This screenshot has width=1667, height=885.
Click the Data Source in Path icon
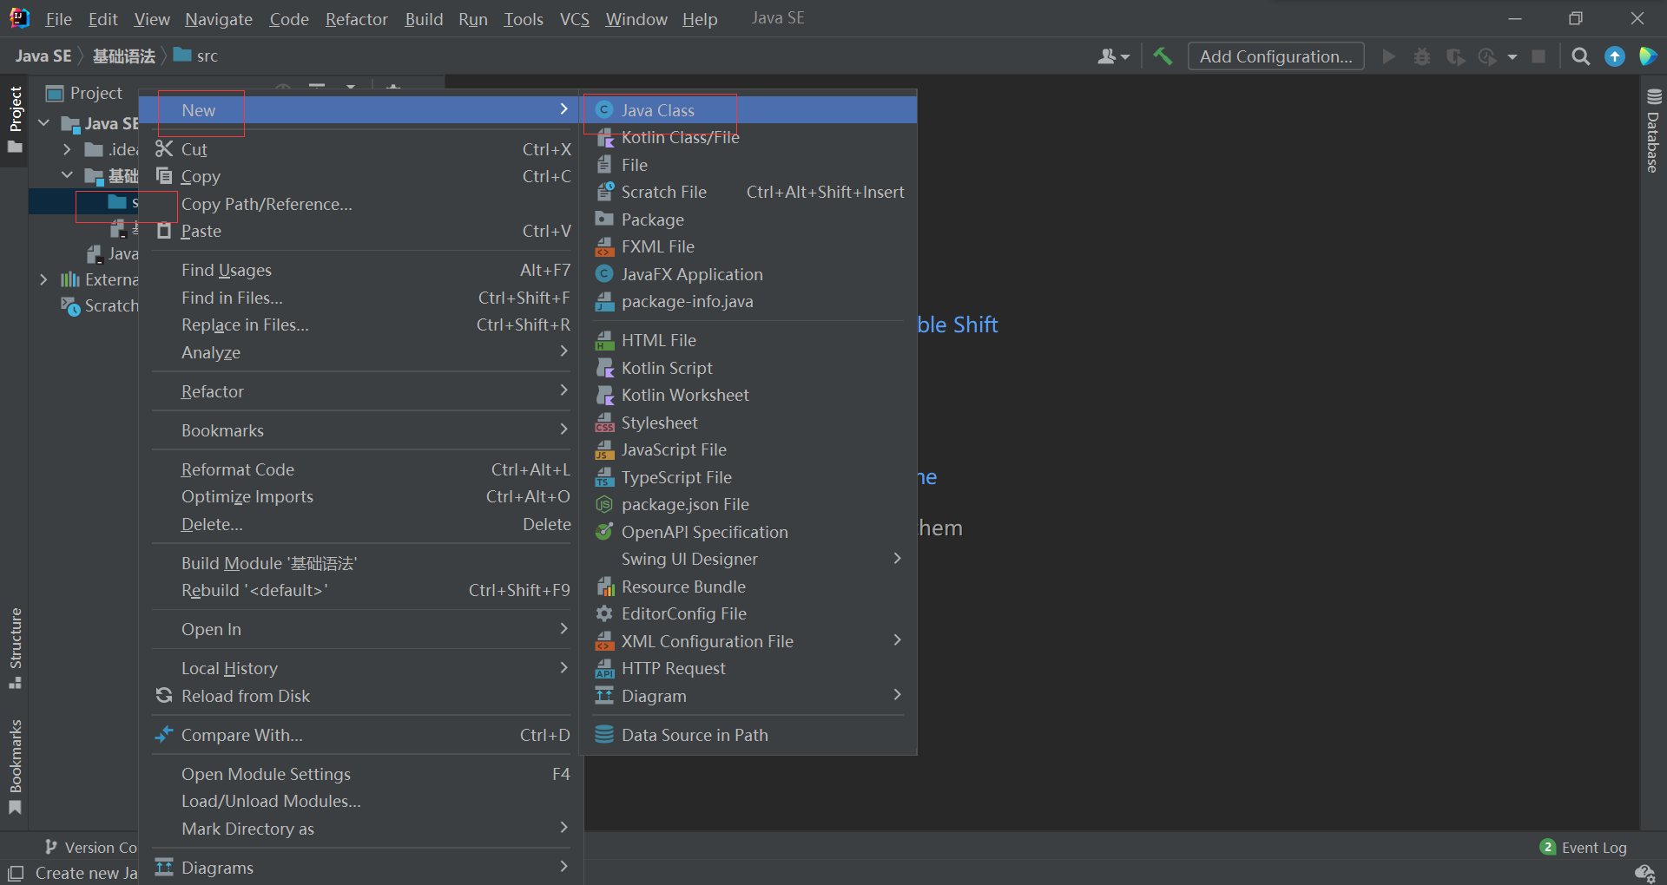point(605,735)
